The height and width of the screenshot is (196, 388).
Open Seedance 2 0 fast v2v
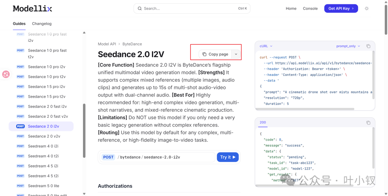(x=41, y=116)
